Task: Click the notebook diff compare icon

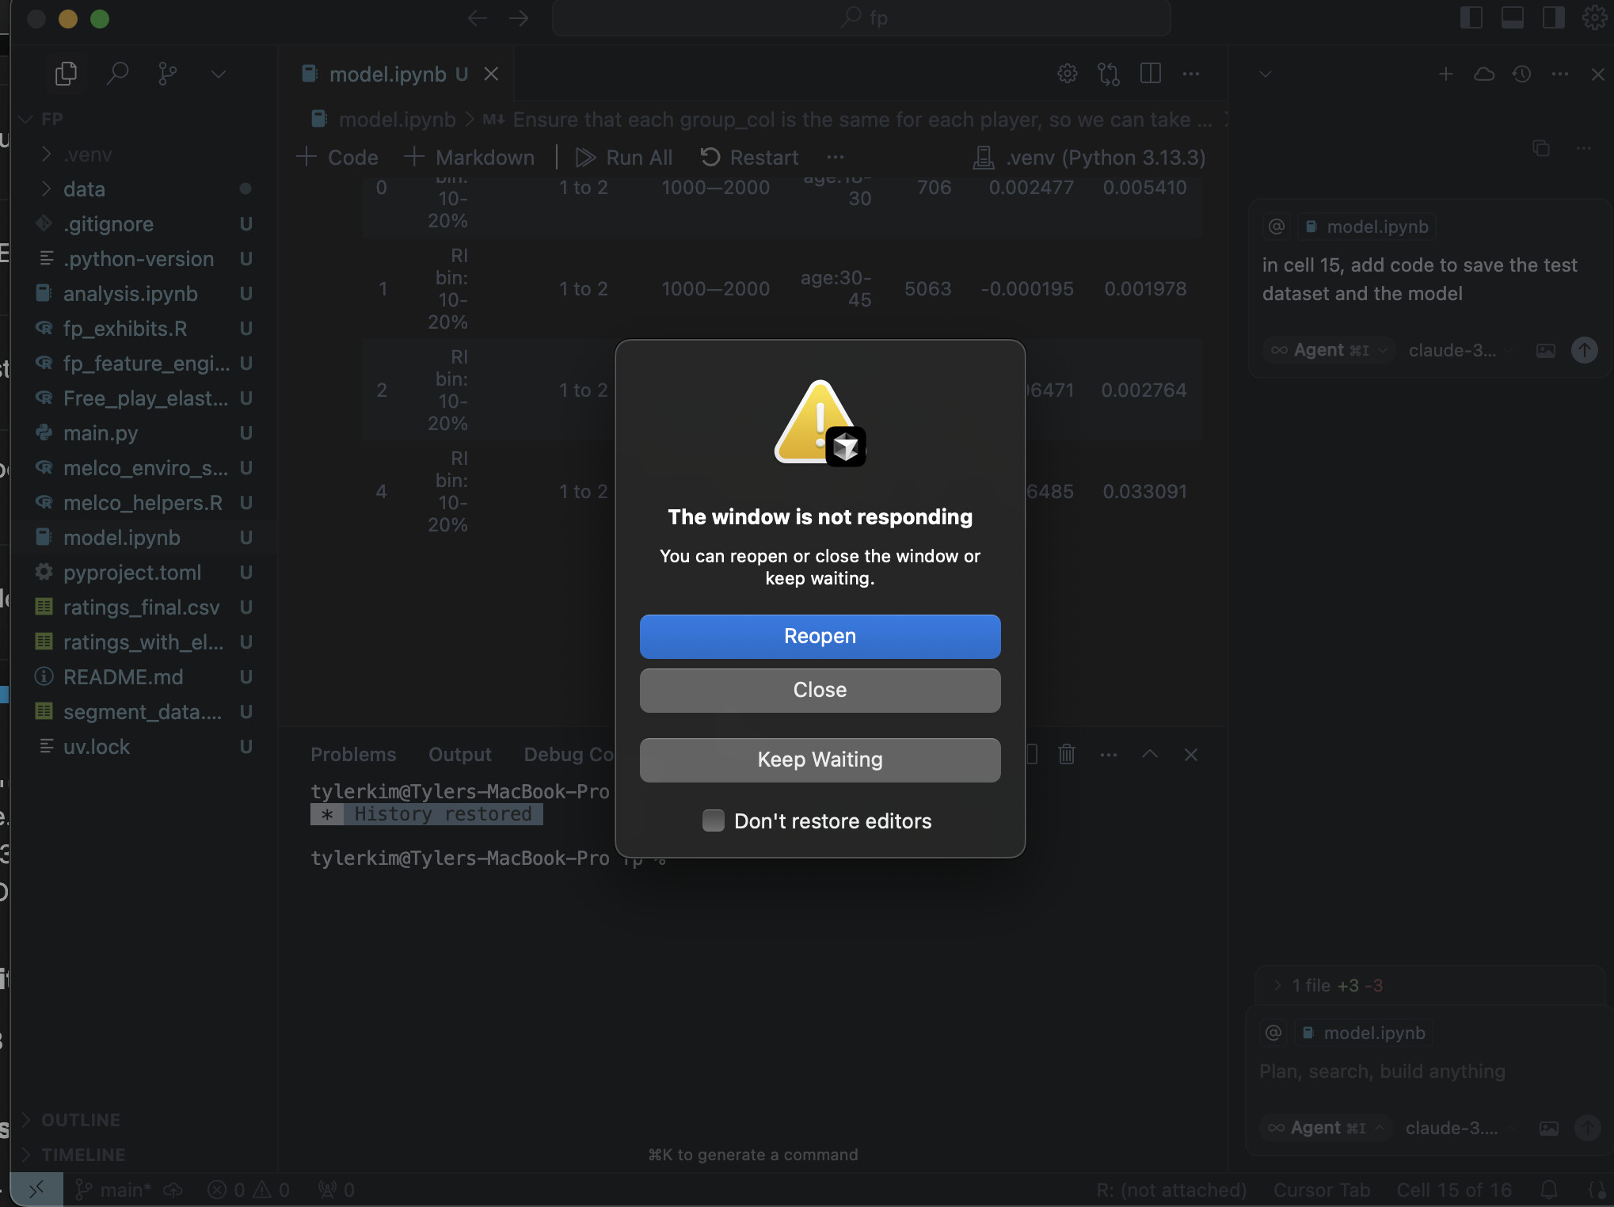Action: click(x=1109, y=74)
